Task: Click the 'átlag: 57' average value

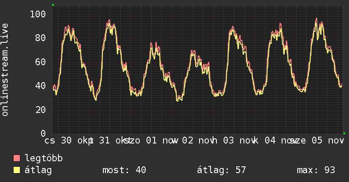Action: [221, 170]
